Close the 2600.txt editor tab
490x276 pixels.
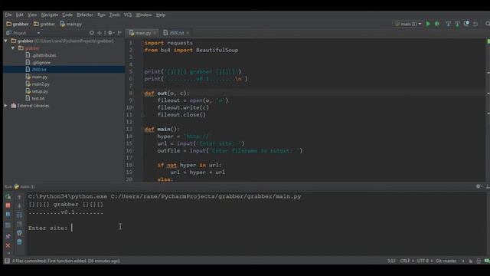coord(188,33)
